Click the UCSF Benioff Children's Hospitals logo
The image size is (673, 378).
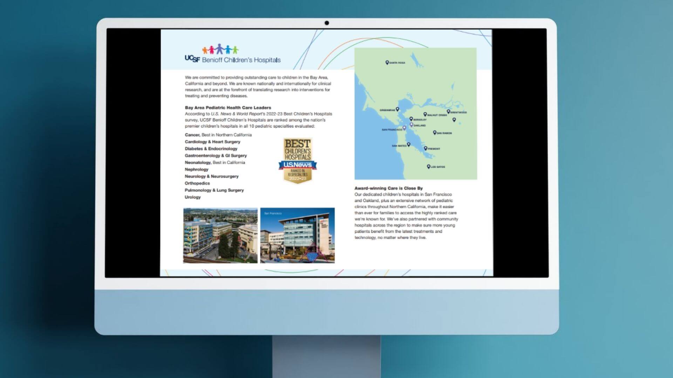tap(233, 54)
